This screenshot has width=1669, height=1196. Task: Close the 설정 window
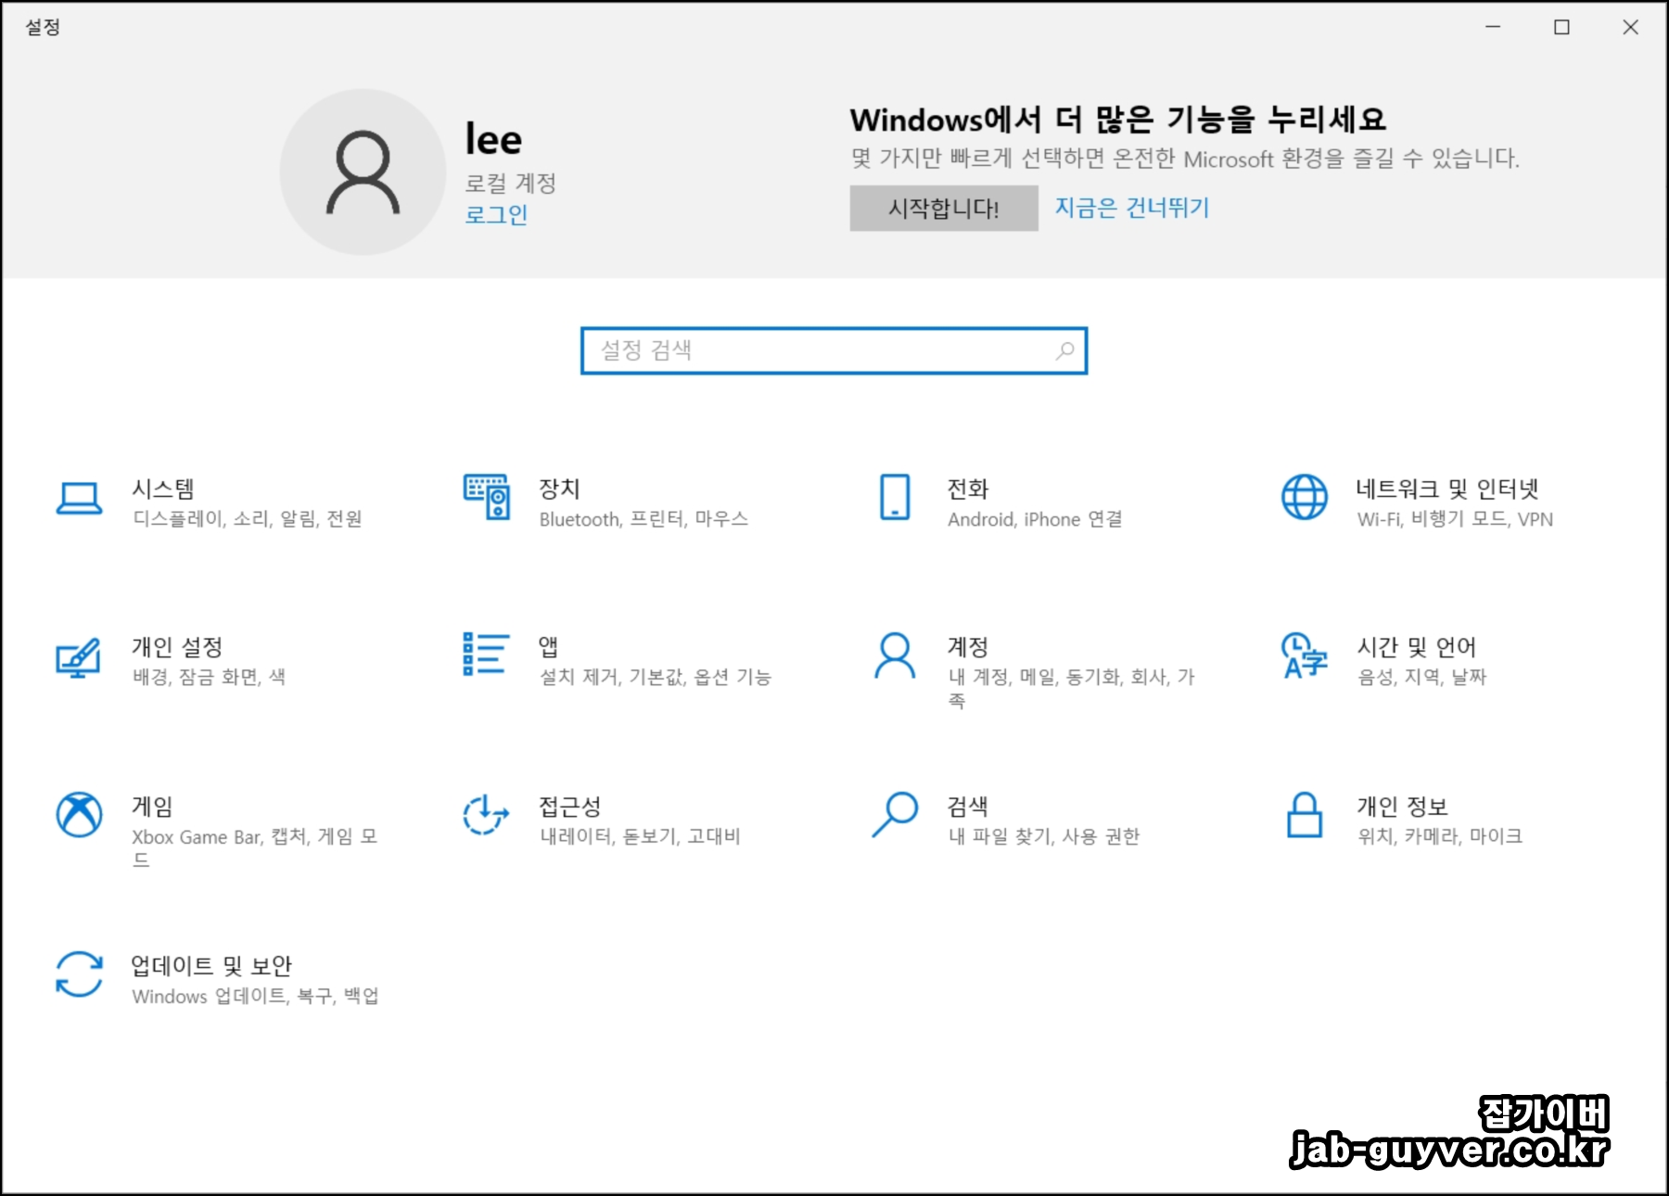pyautogui.click(x=1630, y=28)
